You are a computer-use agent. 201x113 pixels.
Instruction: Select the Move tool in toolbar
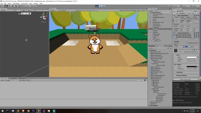[6, 6]
